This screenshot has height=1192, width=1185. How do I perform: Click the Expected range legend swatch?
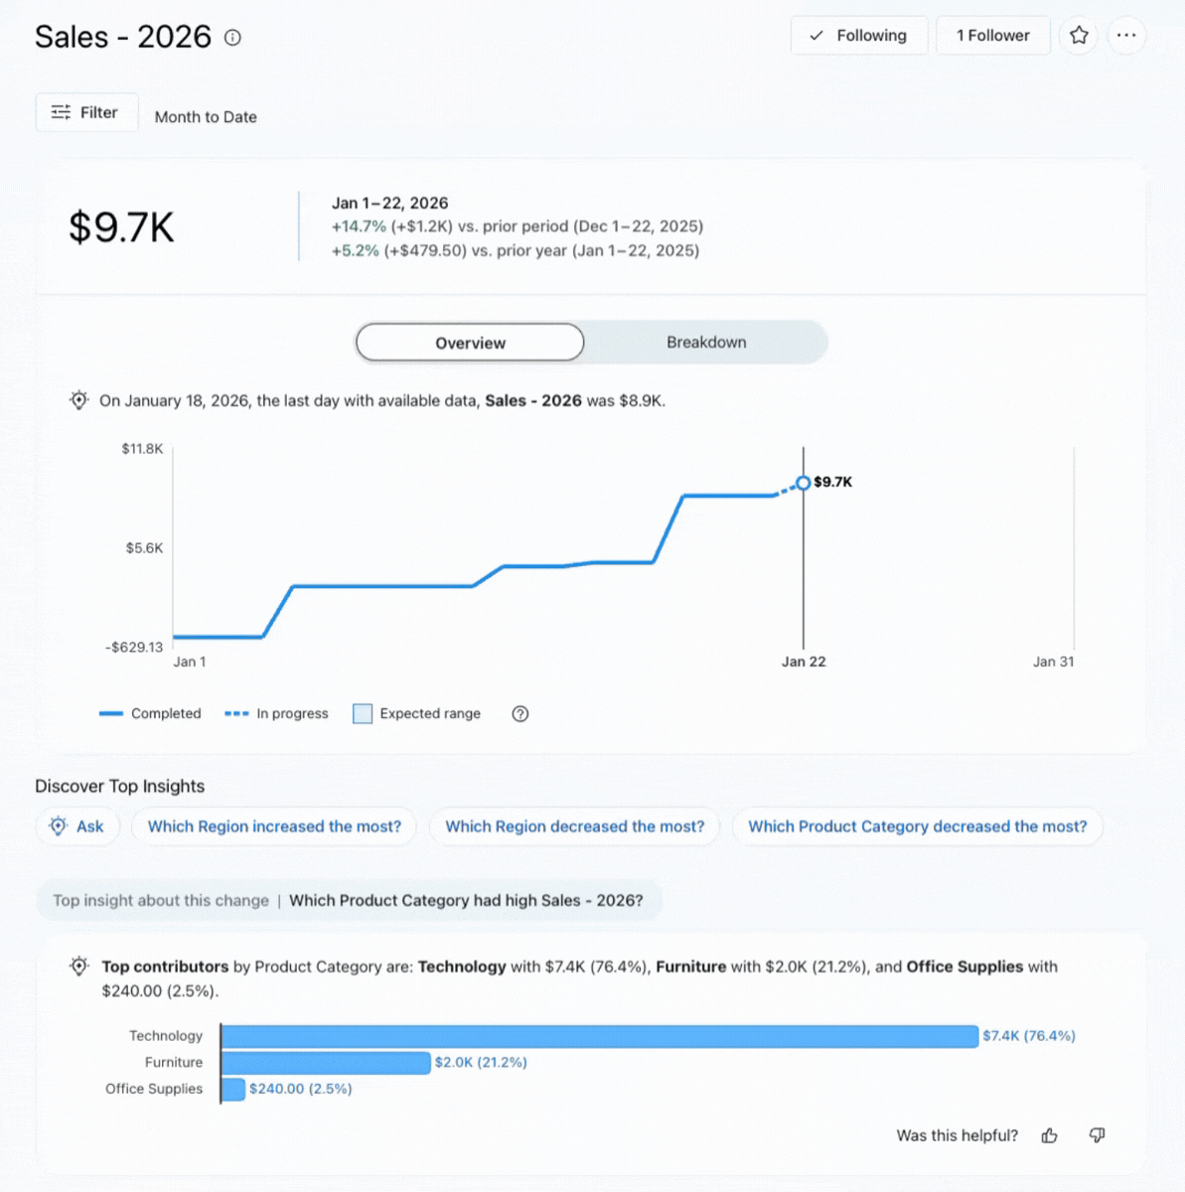tap(363, 714)
